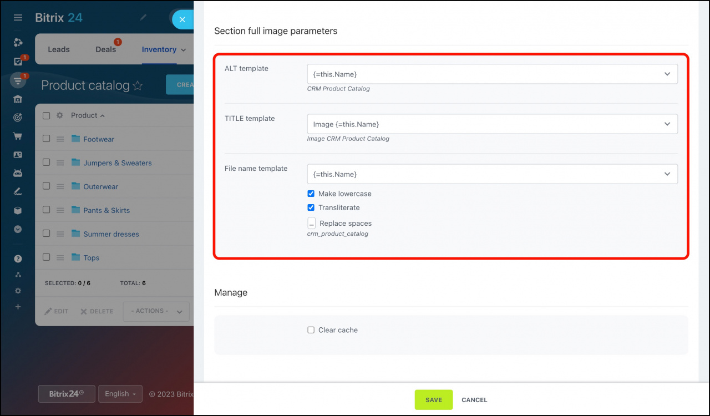Click the pencil edit icon near Bitrix 24 logo

coord(143,18)
